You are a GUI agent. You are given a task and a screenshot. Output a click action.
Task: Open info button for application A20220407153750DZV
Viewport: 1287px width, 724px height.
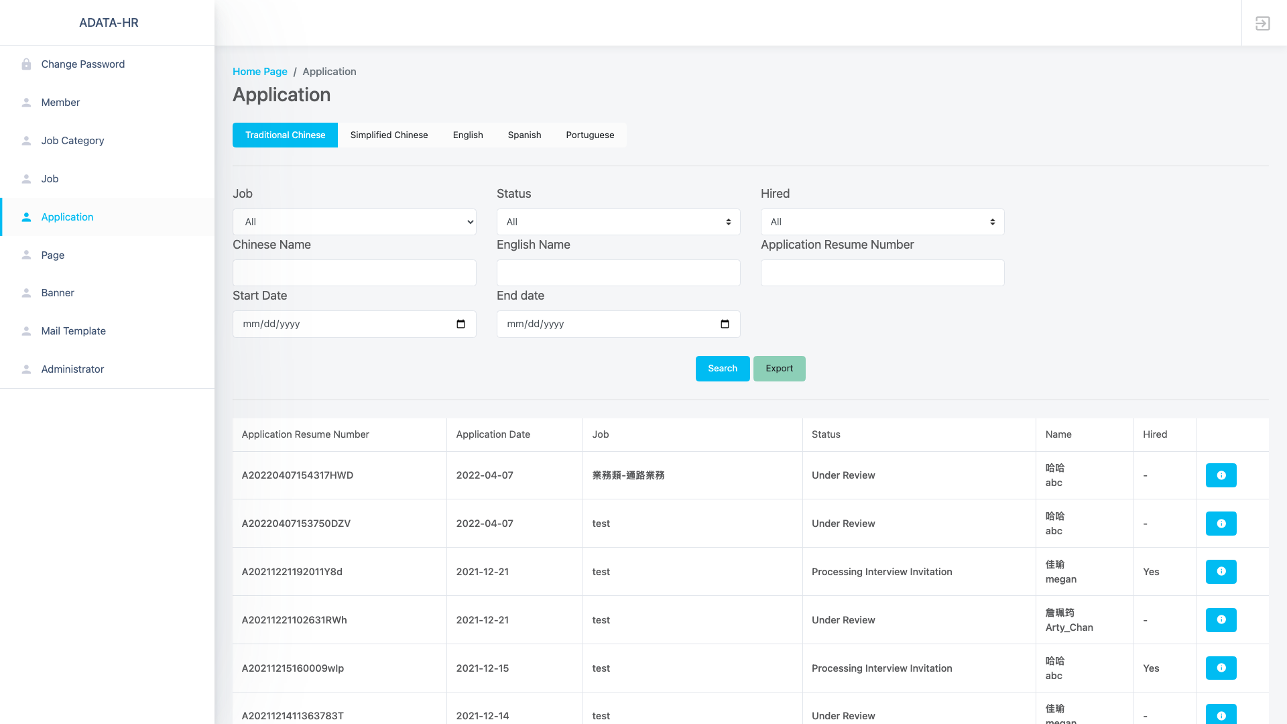point(1221,524)
